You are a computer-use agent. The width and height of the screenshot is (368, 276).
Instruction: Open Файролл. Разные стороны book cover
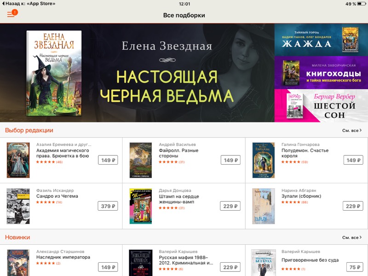tap(141, 160)
